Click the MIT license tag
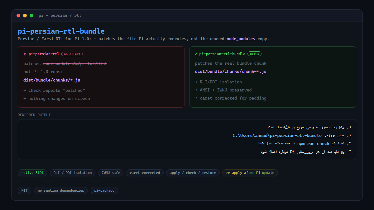This screenshot has height=210, width=374. (25, 190)
